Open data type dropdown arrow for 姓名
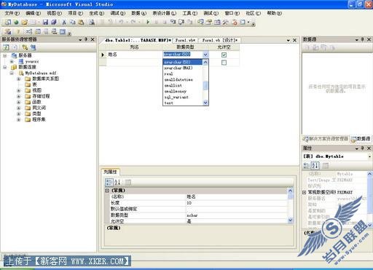 (205, 55)
